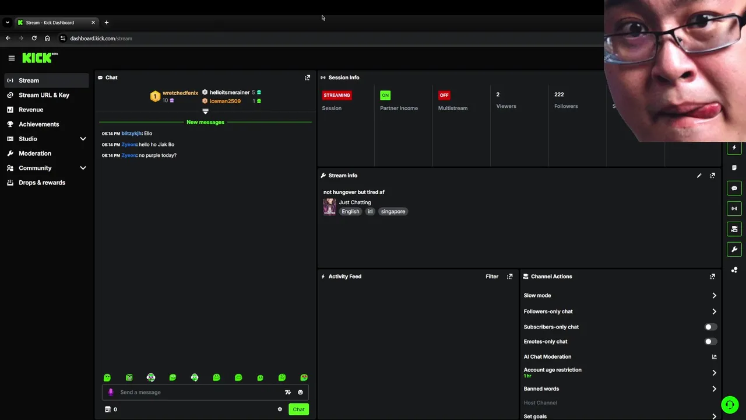The image size is (746, 420).
Task: Toggle the wrench icon in right sidebar
Action: (x=734, y=250)
